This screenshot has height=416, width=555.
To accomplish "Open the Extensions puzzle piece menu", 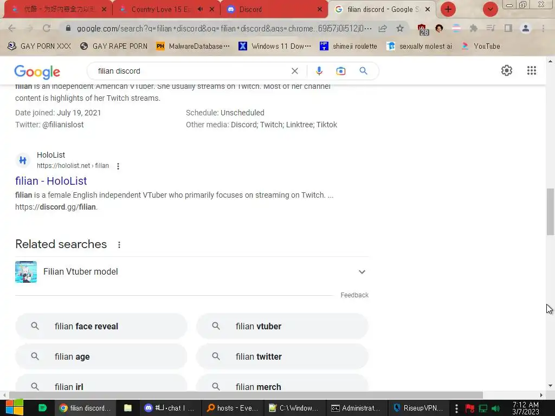I will [x=473, y=28].
